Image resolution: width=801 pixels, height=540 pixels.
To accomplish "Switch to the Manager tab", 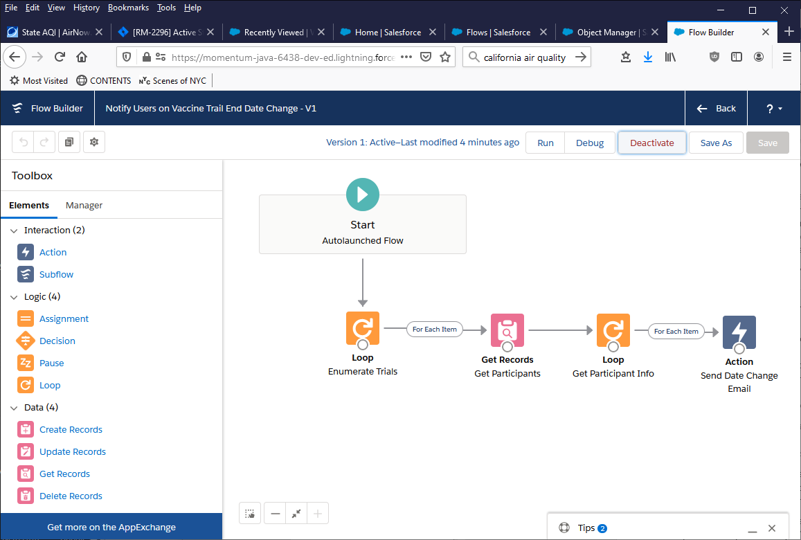I will click(x=84, y=205).
